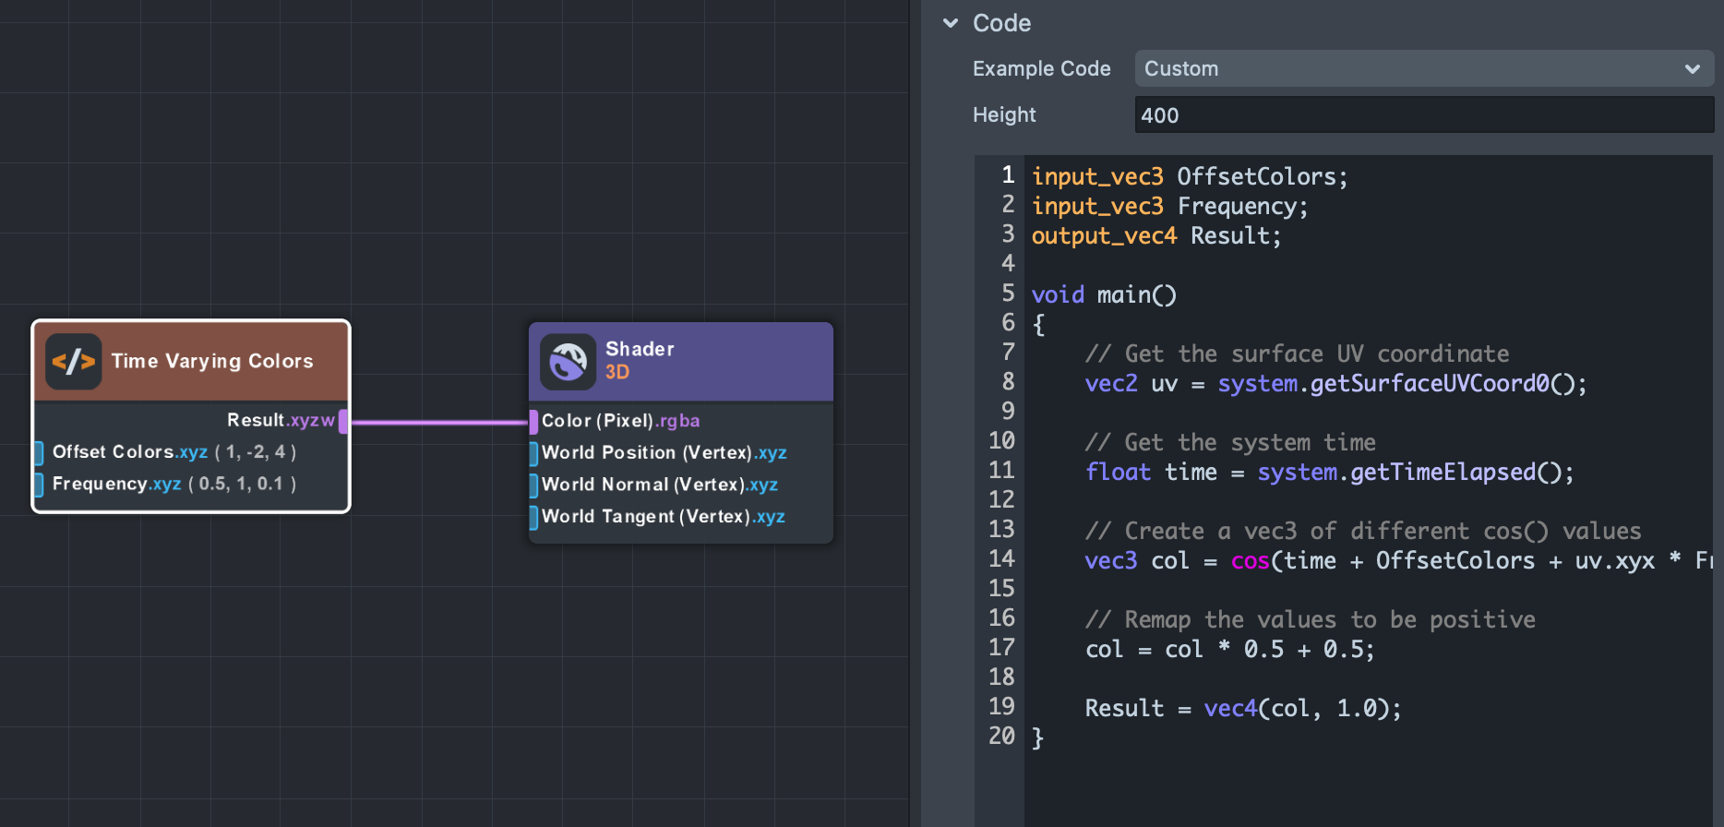
Task: Click the World Normal (Vertex) input port
Action: coord(533,485)
